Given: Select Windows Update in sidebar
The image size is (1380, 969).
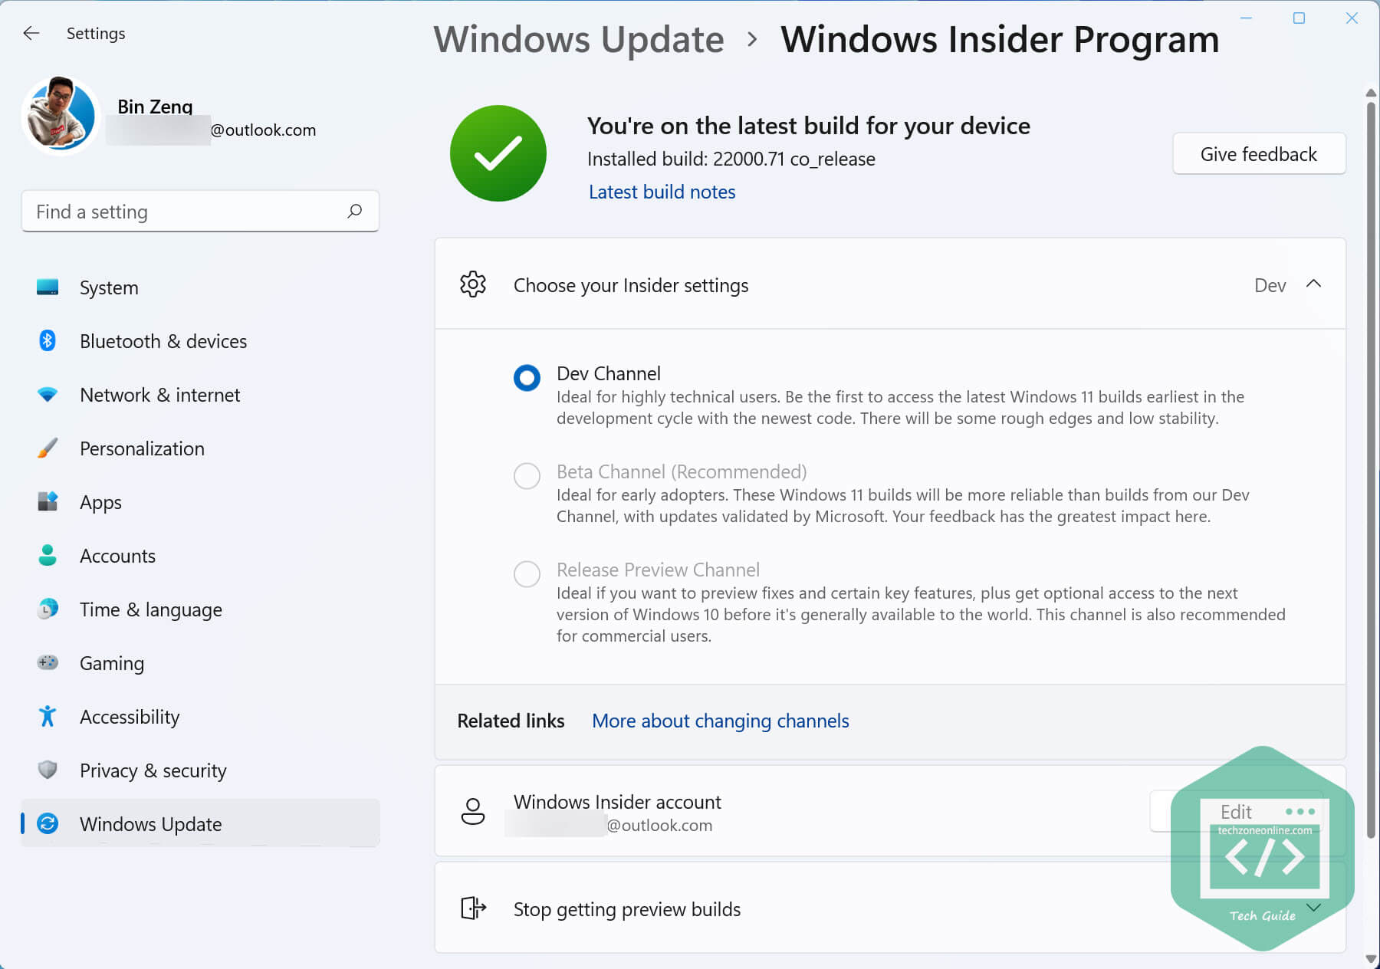Looking at the screenshot, I should pos(200,823).
